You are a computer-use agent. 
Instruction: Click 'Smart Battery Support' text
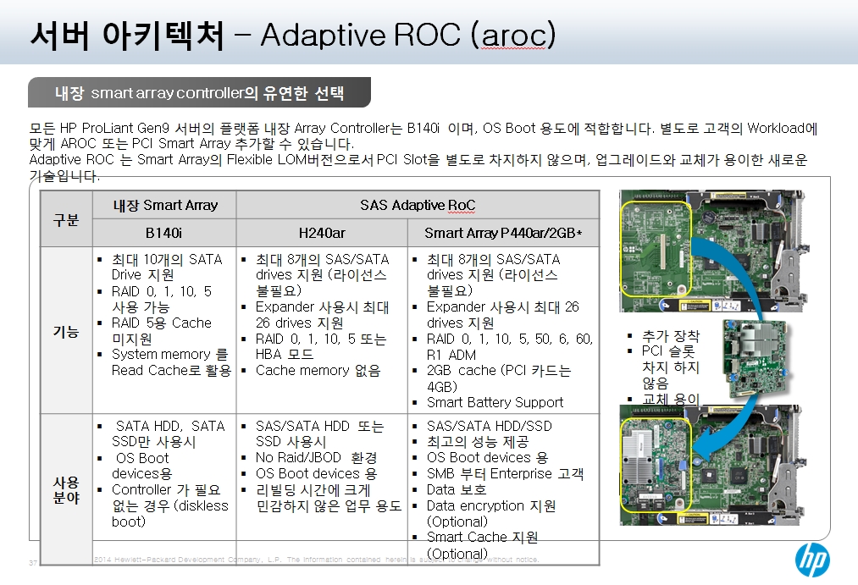tap(495, 402)
